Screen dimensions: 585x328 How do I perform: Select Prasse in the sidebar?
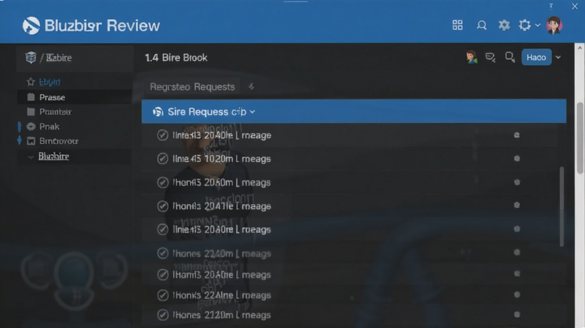(75, 97)
